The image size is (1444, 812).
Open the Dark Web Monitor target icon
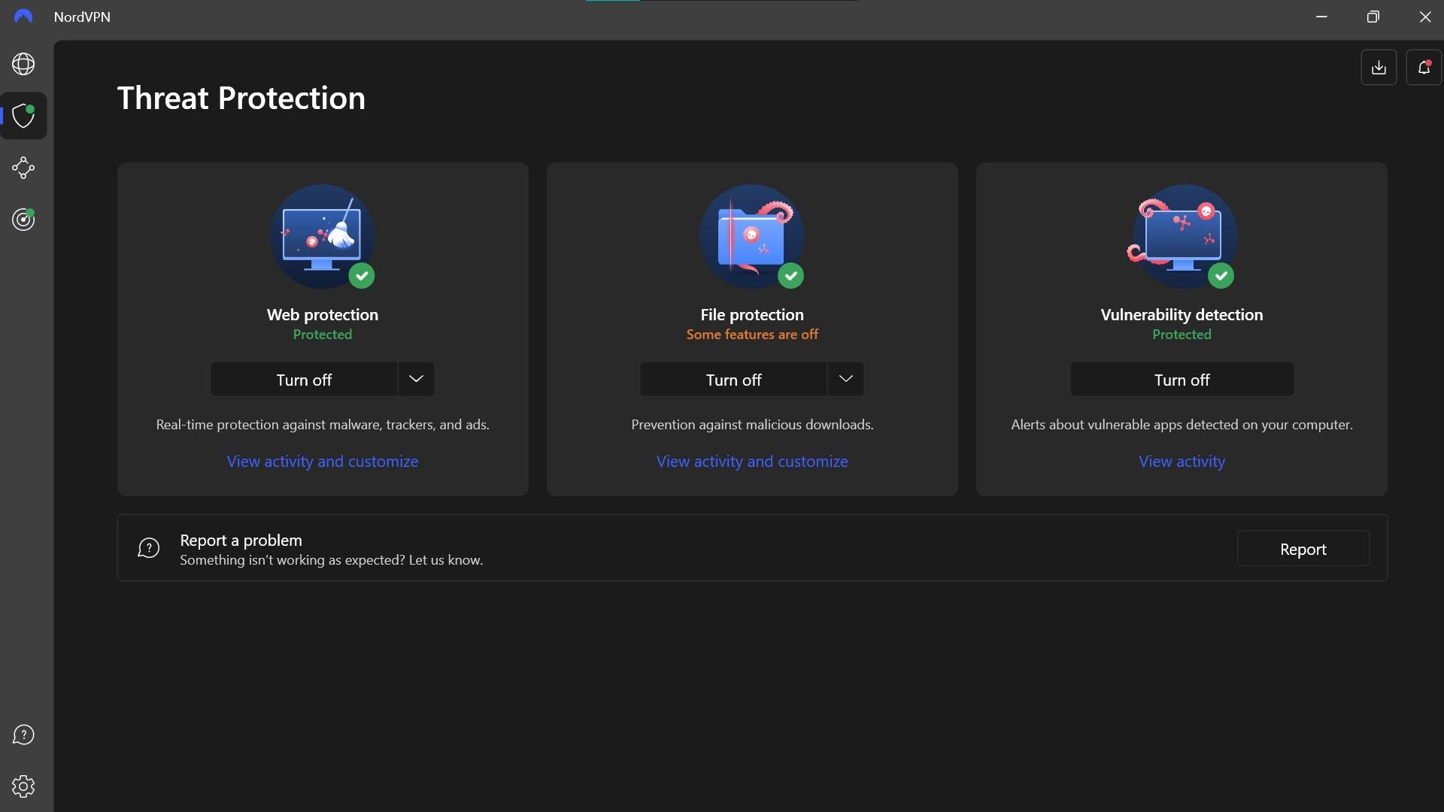tap(23, 220)
